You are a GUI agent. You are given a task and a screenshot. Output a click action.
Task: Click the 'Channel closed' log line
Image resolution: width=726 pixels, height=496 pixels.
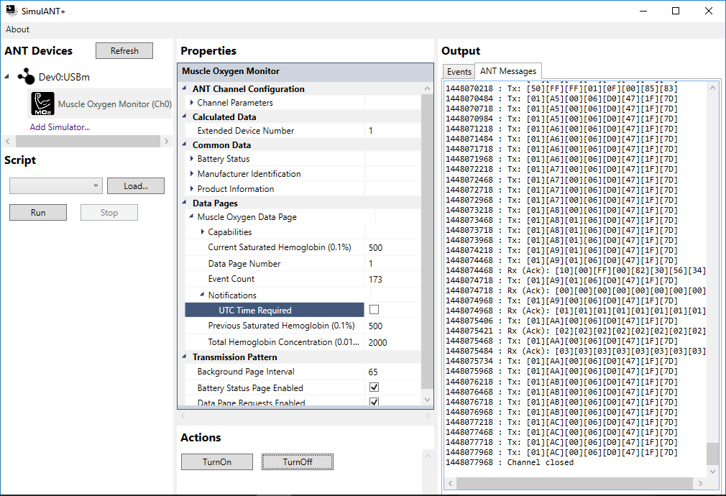(x=510, y=462)
